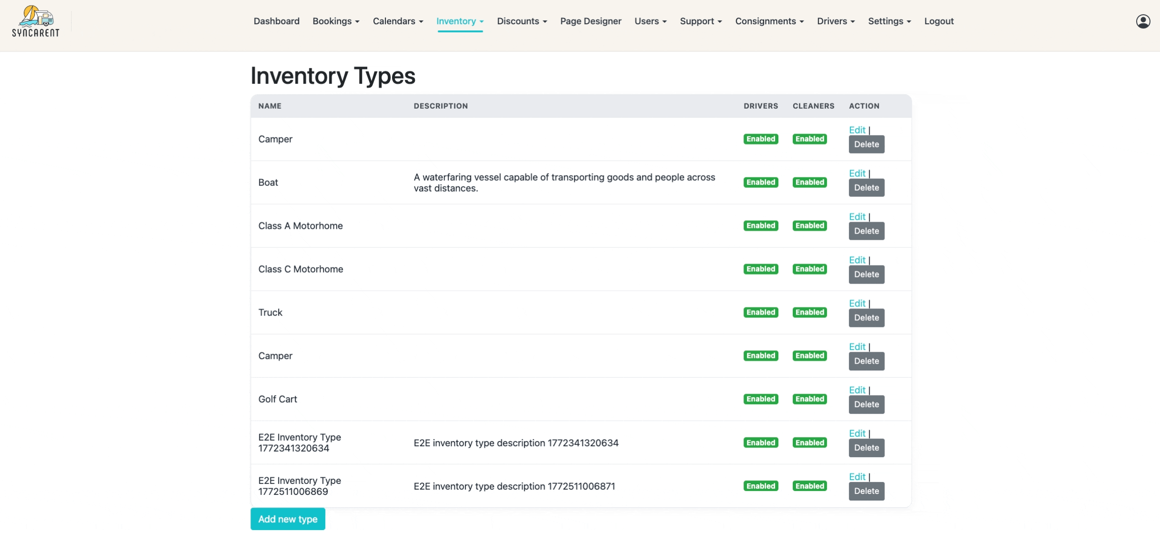Delete the Truck inventory type

(x=866, y=318)
